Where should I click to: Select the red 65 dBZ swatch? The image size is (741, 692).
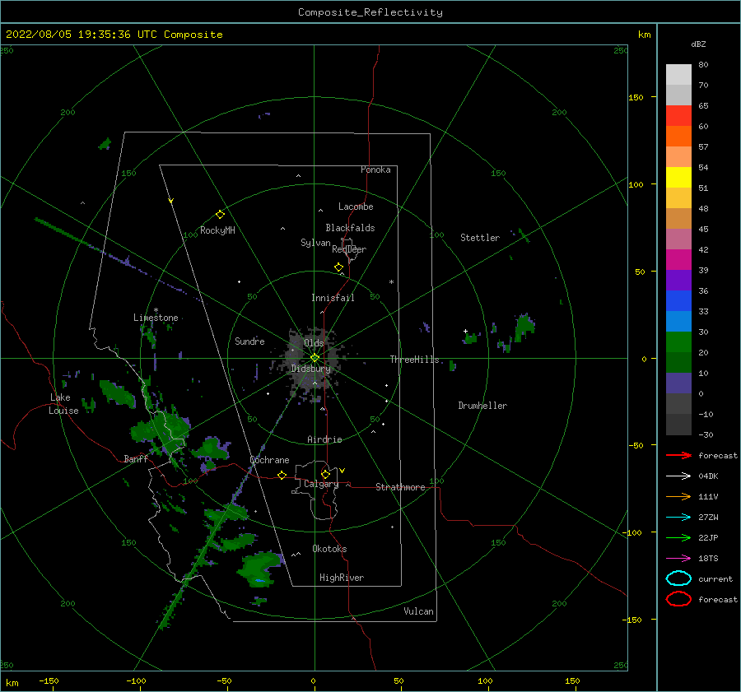tap(678, 116)
